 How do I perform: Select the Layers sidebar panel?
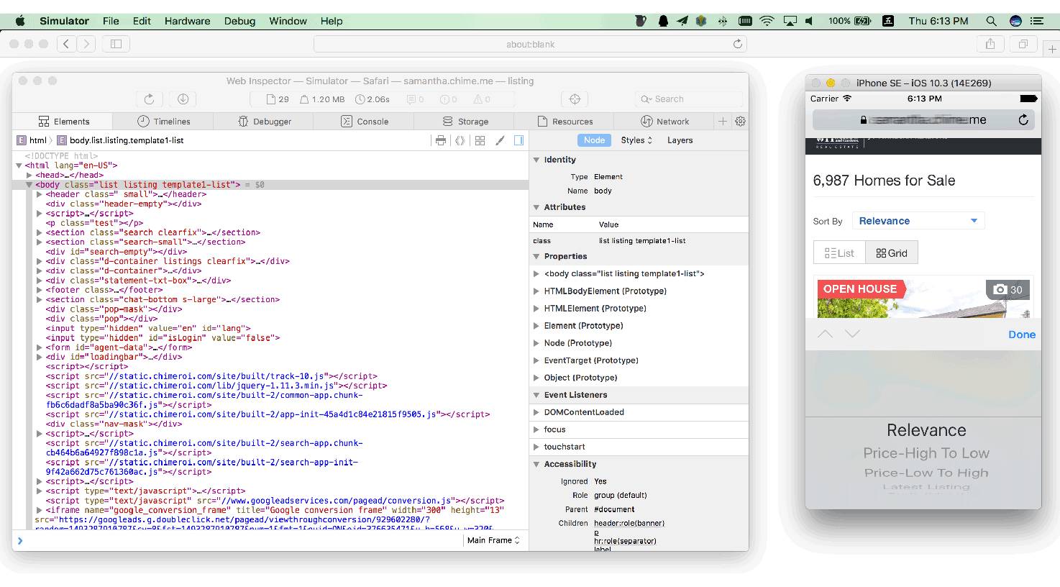(x=680, y=140)
